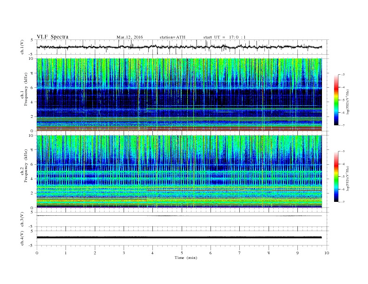This screenshot has width=368, height=284.
Task: Click time axis tick label "4"
Action: [x=152, y=253]
